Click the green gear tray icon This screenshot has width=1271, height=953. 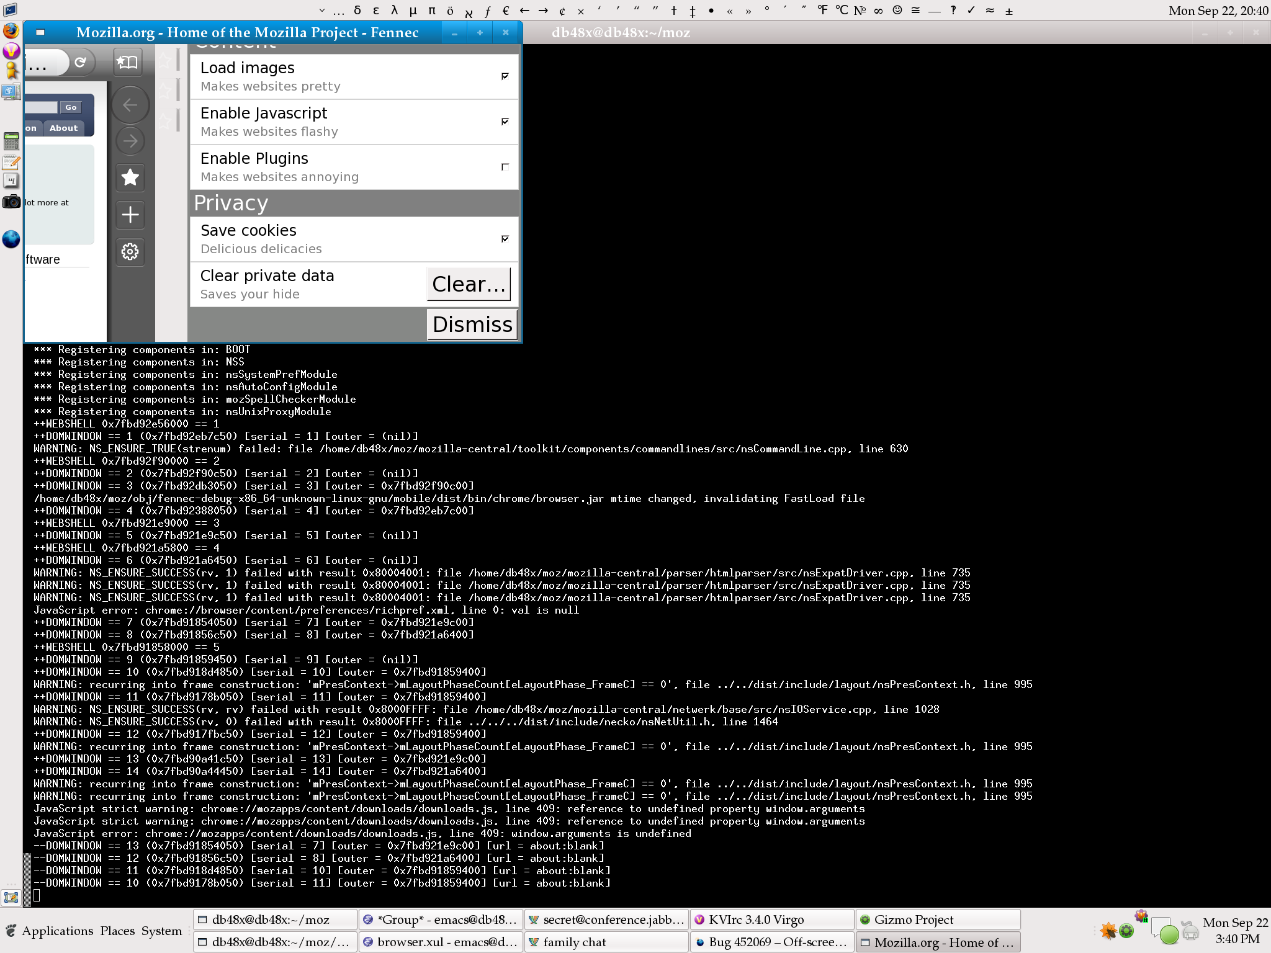1126,931
